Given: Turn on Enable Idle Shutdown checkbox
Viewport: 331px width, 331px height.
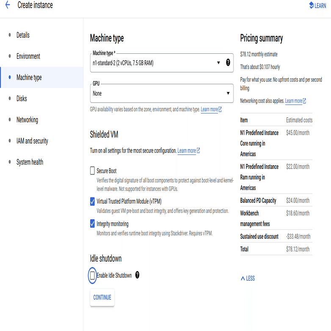Looking at the screenshot, I should pos(93,276).
